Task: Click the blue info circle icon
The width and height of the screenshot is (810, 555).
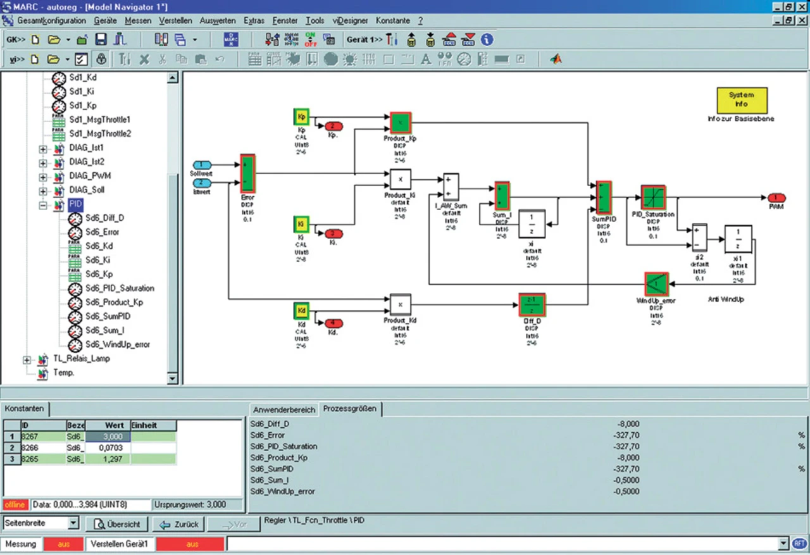Action: click(x=487, y=39)
